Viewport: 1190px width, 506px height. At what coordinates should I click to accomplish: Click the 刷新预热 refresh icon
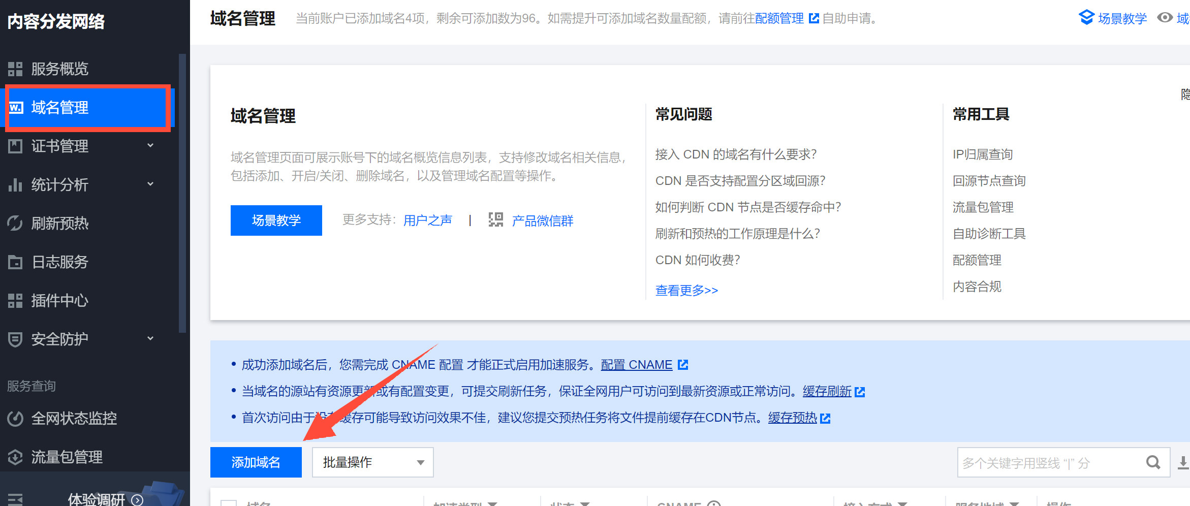[15, 223]
